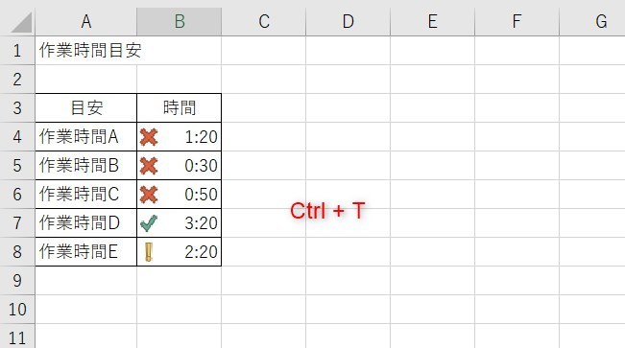Click the red X icon in cell B4
Screen dimensions: 625x348
click(x=149, y=137)
